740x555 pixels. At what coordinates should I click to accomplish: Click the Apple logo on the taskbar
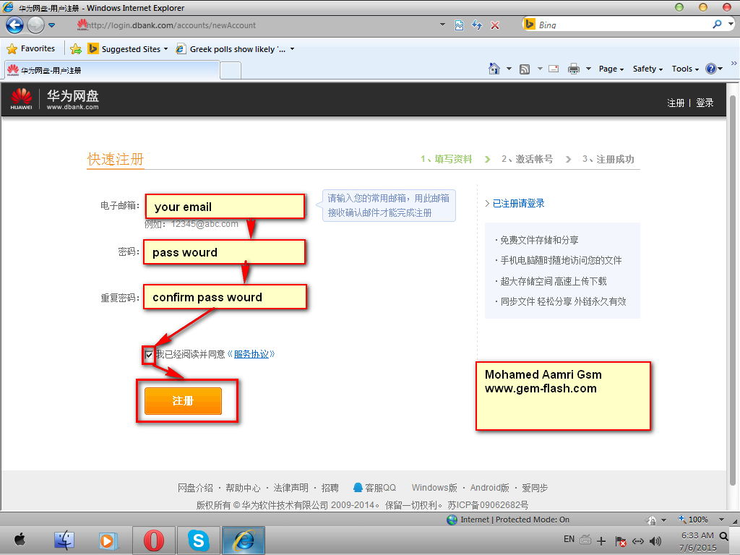pos(20,539)
